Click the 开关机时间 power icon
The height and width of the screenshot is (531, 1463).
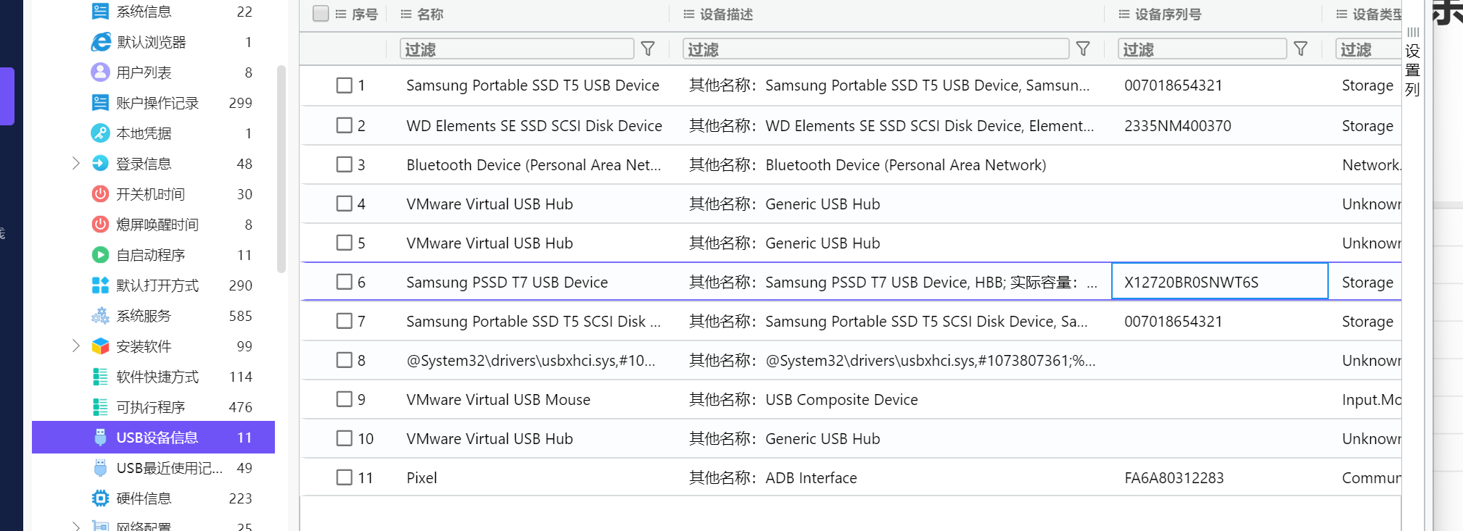tap(100, 194)
